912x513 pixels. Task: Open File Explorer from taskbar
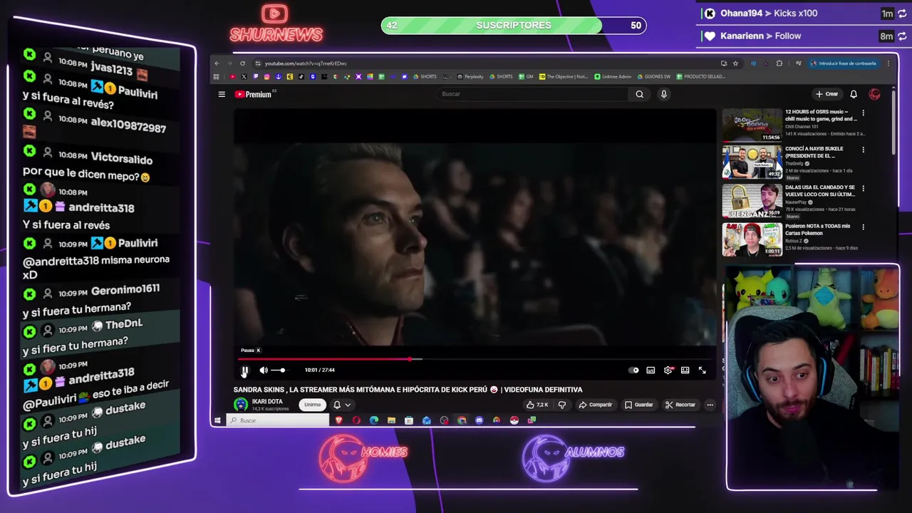tap(391, 420)
